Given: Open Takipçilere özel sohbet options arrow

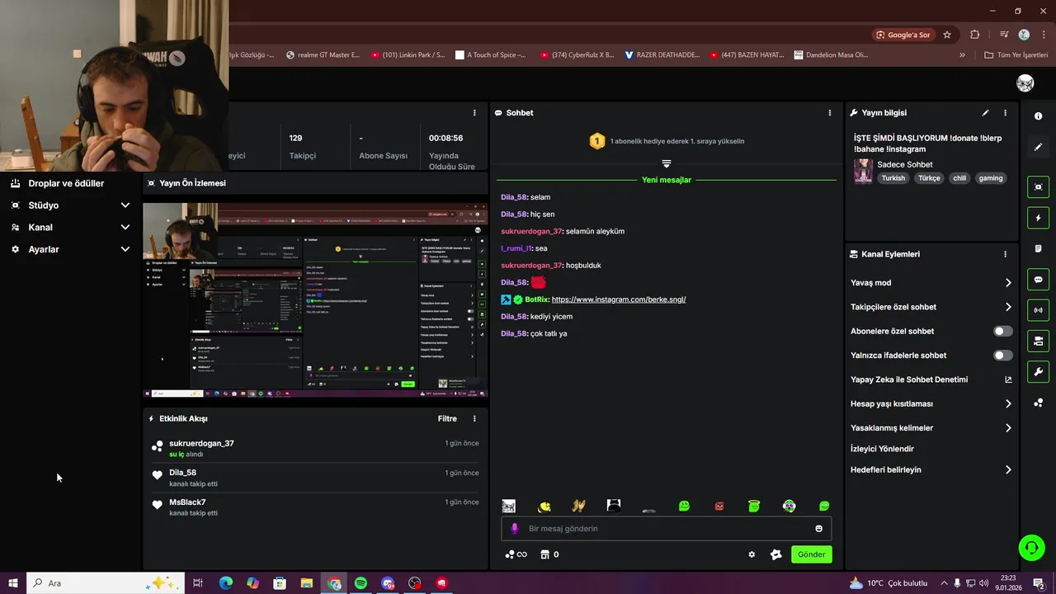Looking at the screenshot, I should 1008,307.
